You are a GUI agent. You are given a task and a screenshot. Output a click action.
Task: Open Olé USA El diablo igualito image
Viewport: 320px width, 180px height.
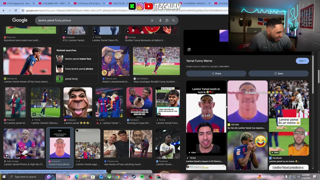pos(247,101)
